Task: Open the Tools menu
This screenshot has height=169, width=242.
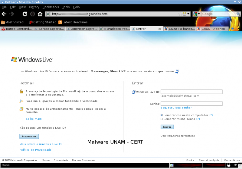Action: pos(66,7)
